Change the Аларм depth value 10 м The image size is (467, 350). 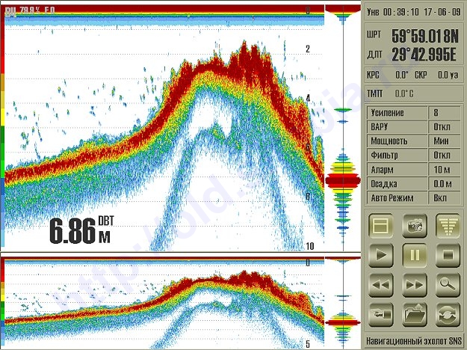tap(445, 169)
